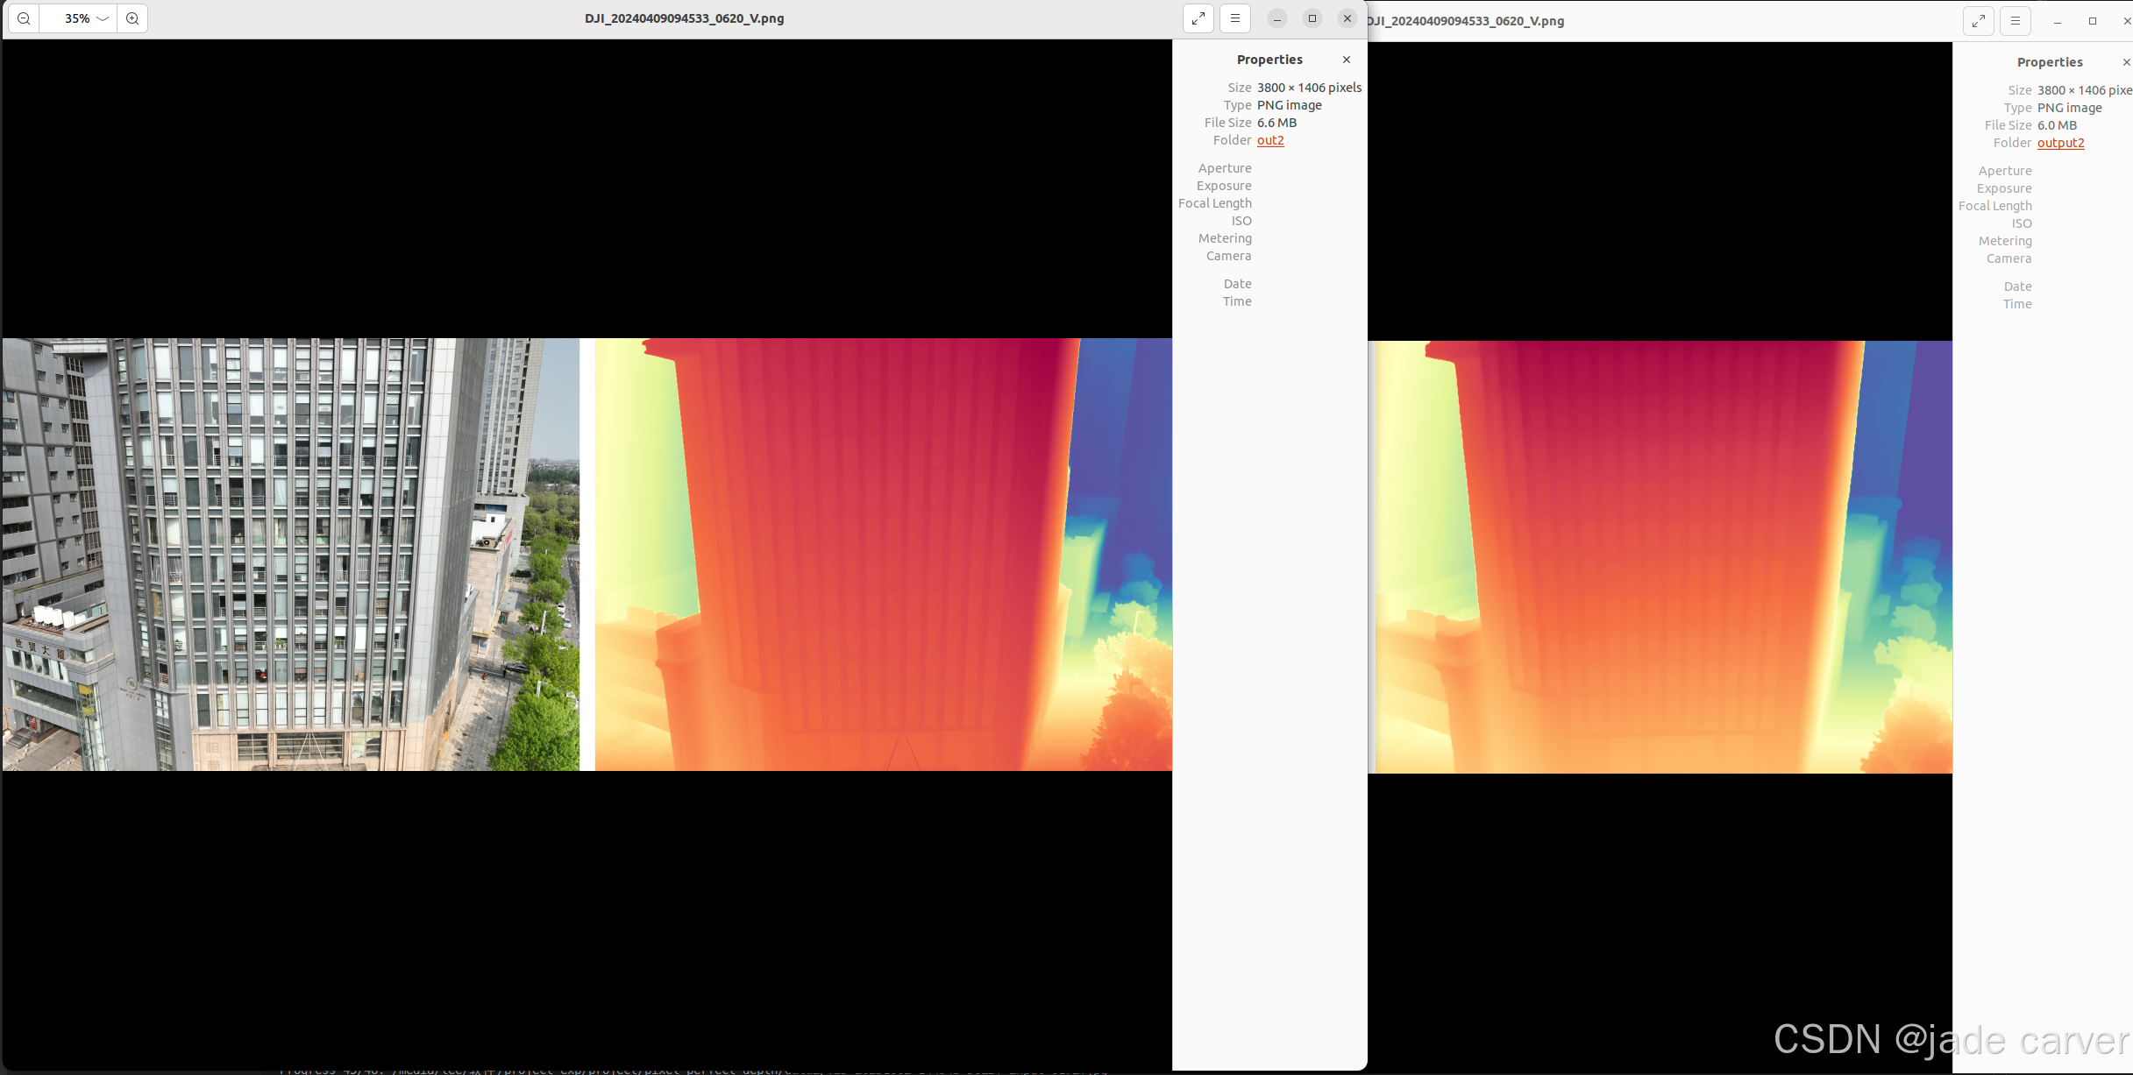The image size is (2133, 1075).
Task: Click the zoom in magnifier icon
Action: point(132,18)
